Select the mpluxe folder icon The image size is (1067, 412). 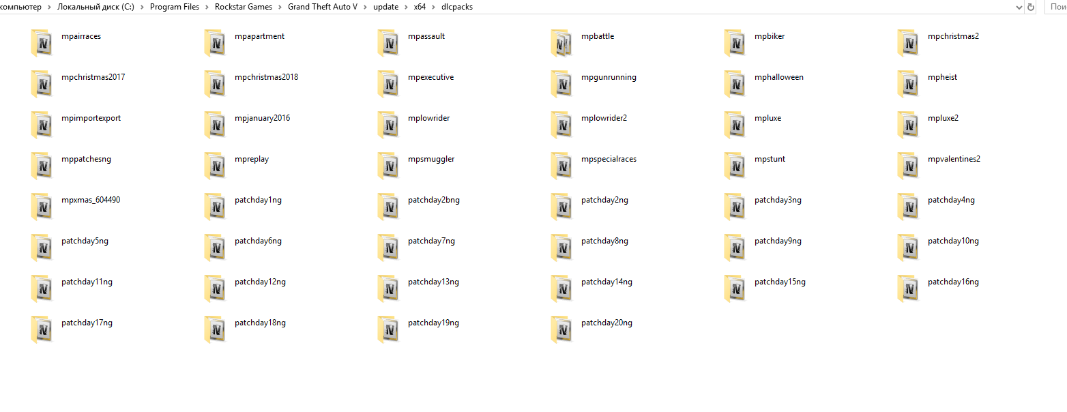(735, 126)
